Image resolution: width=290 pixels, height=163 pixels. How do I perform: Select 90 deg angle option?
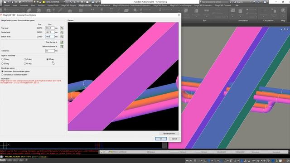(48, 59)
